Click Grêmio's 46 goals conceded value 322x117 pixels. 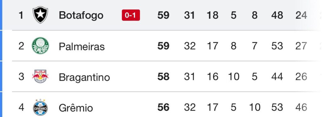click(301, 107)
